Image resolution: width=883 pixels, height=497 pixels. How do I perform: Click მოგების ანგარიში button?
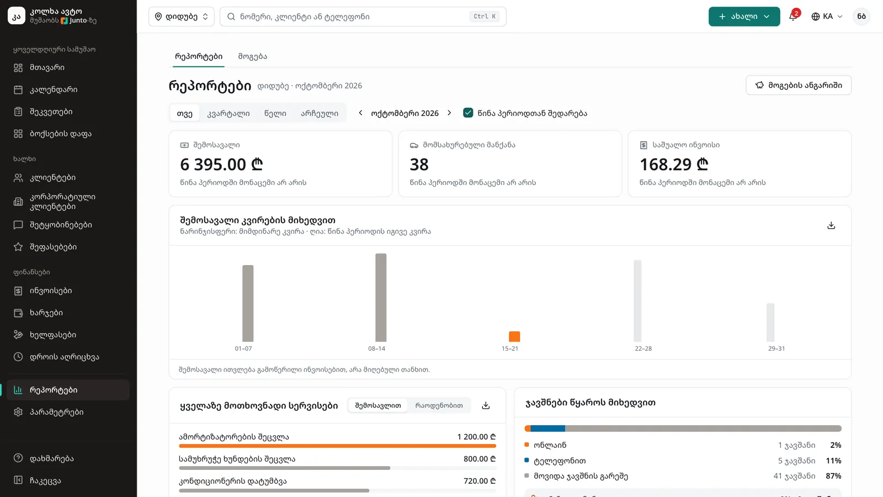(799, 85)
